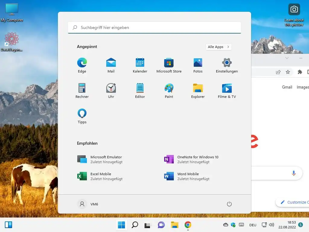The height and width of the screenshot is (232, 309).
Task: Open Windows Security tray icon
Action: (x=233, y=225)
